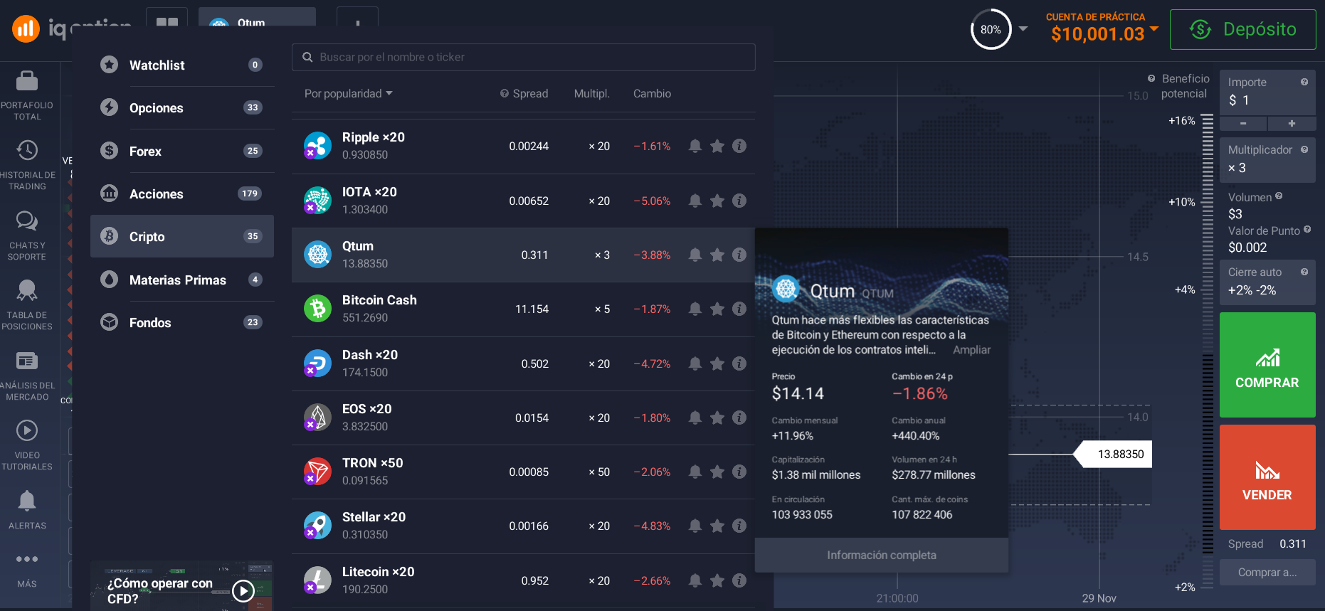
Task: Open Portafolio Total sidebar icon
Action: 27,96
